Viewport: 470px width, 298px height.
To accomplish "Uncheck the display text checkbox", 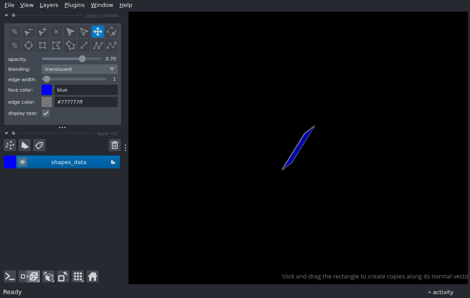I will (x=46, y=113).
